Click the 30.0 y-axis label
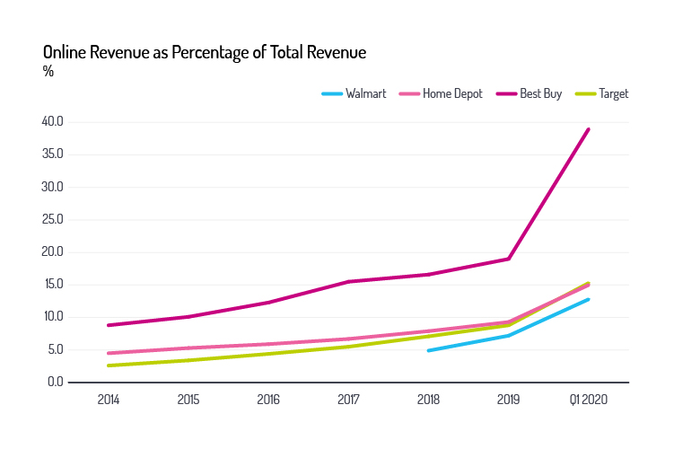Image resolution: width=674 pixels, height=449 pixels. [x=52, y=187]
